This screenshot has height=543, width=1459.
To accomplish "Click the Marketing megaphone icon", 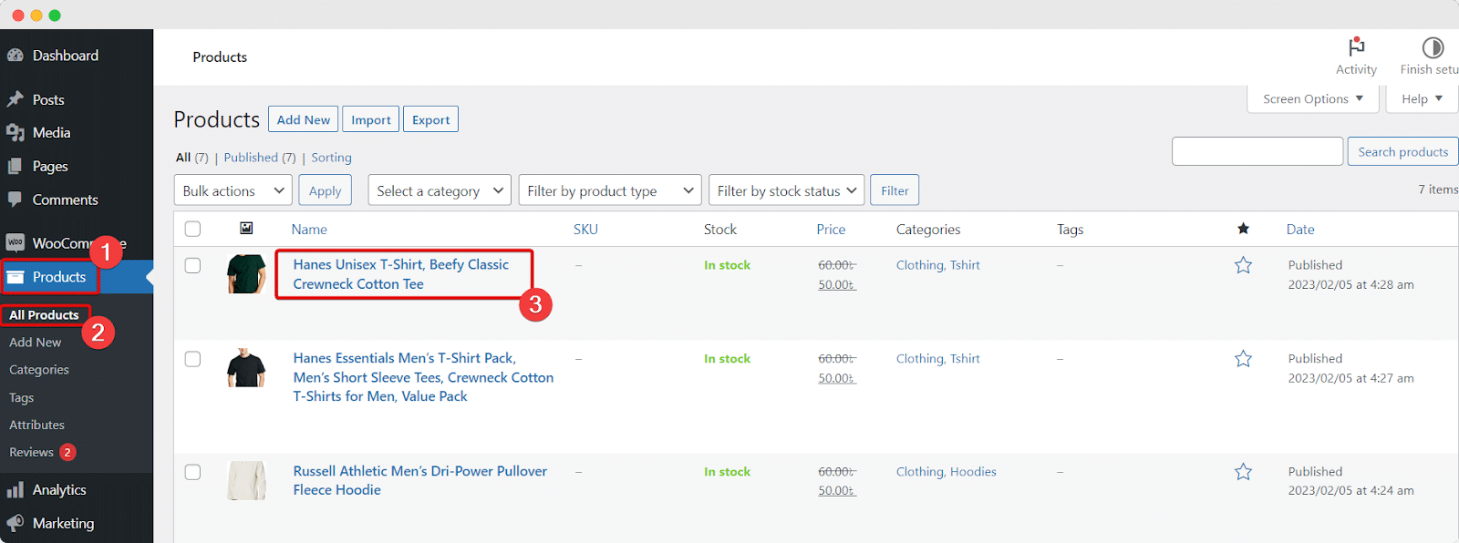I will (x=15, y=523).
